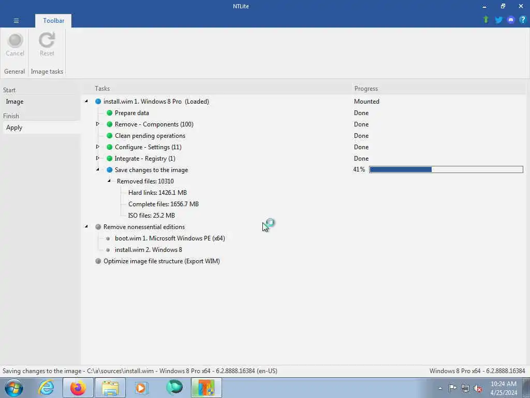Click green dot beside Remove - Components

(x=110, y=124)
